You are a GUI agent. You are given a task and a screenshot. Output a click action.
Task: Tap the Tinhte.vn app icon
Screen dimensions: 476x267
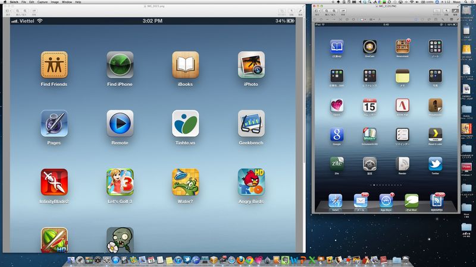coord(186,123)
